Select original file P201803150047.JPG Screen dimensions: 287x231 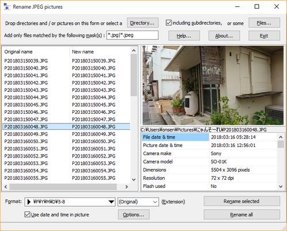(x=26, y=120)
